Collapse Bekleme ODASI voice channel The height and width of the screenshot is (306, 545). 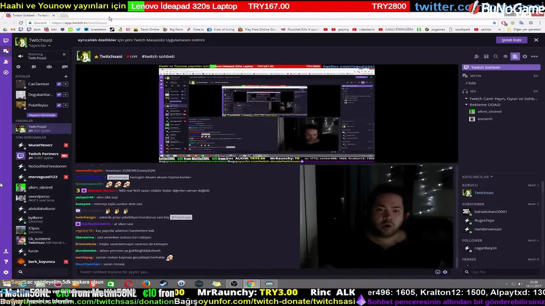click(x=466, y=105)
